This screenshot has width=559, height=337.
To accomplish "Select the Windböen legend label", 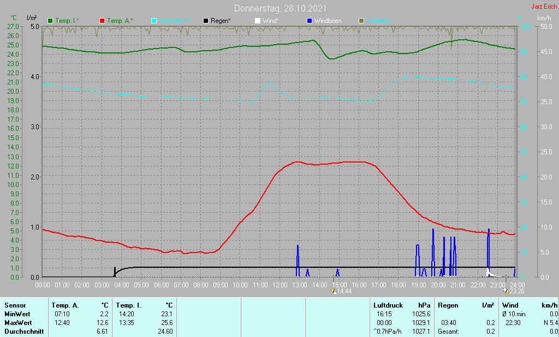I will pos(328,21).
